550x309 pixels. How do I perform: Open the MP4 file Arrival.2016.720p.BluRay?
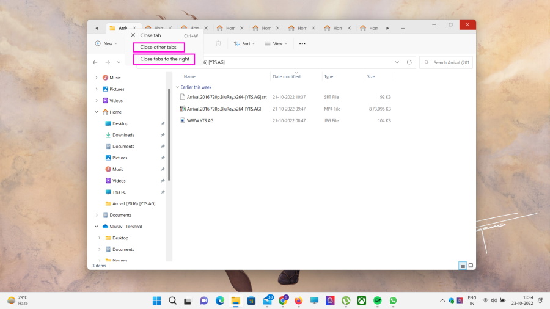point(224,109)
